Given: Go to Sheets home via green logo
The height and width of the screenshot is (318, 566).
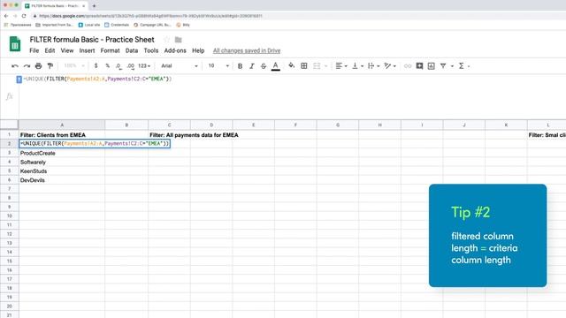Looking at the screenshot, I should pyautogui.click(x=15, y=44).
